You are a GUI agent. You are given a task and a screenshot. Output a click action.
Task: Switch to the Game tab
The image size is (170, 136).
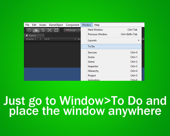tap(34, 36)
